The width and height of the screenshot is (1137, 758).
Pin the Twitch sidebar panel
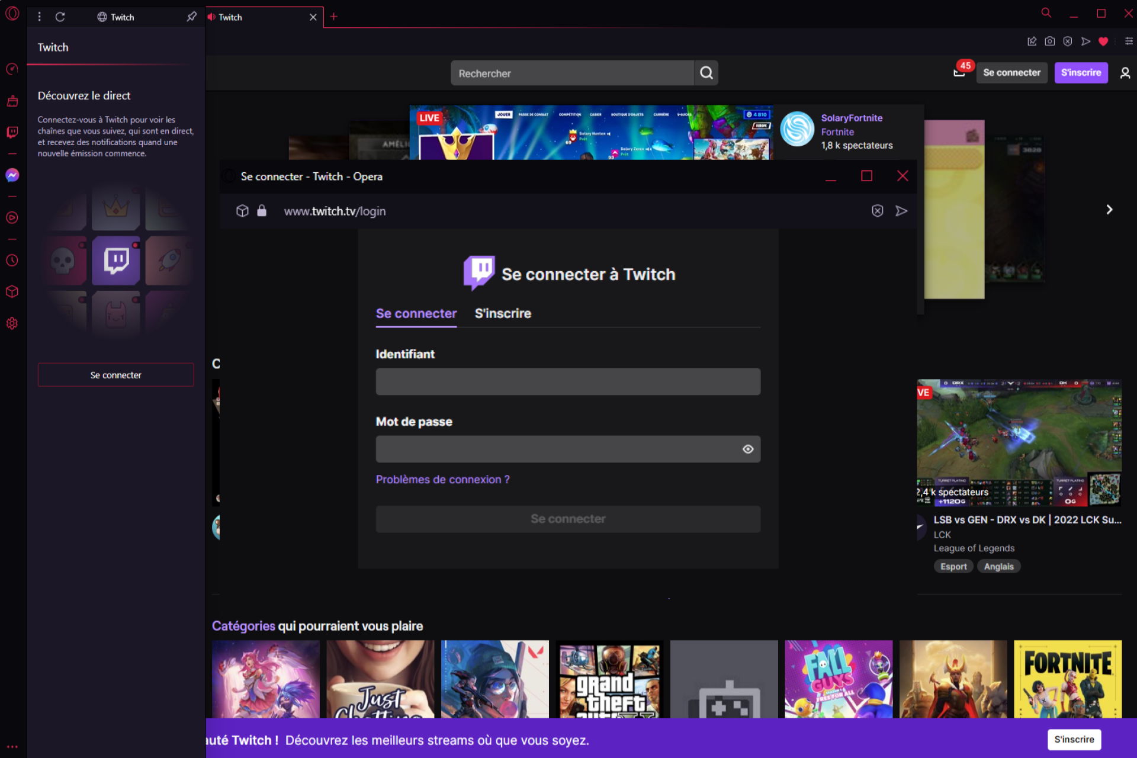[x=191, y=17]
